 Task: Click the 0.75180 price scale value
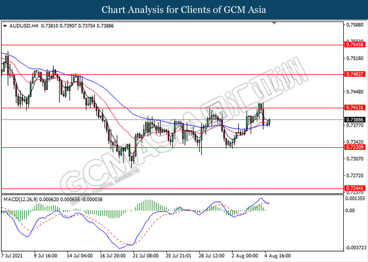[x=355, y=58]
